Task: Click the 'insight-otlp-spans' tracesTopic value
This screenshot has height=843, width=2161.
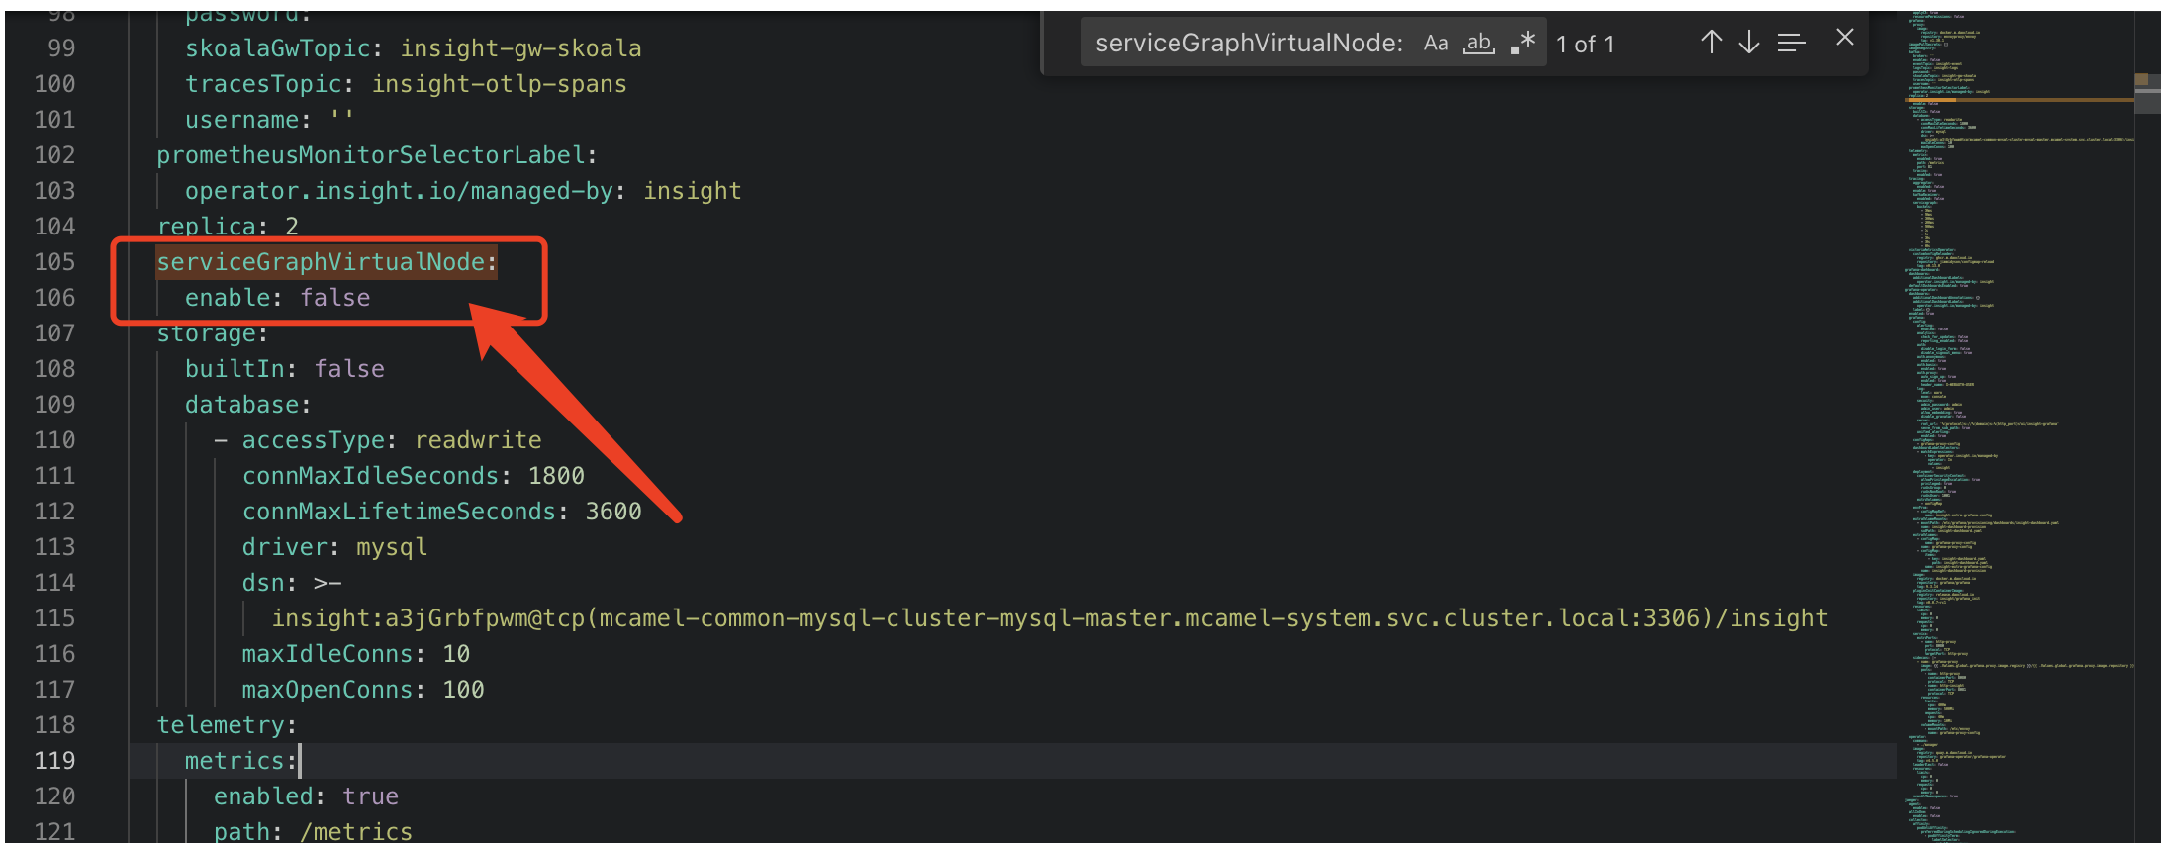Action: pyautogui.click(x=499, y=84)
